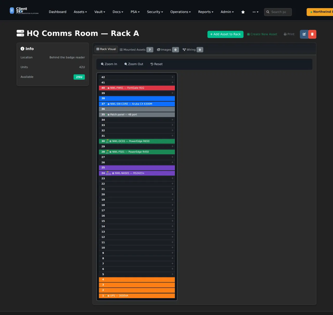Click the plus icon on rack unit 42

172,77
